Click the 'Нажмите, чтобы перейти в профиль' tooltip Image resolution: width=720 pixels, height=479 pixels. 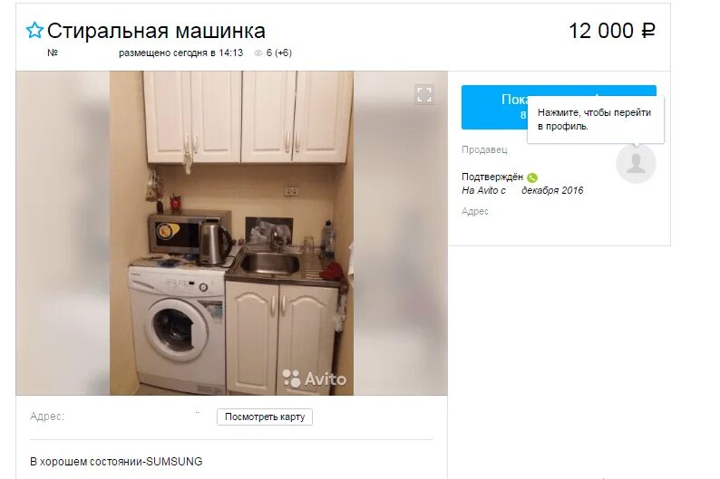coord(595,120)
